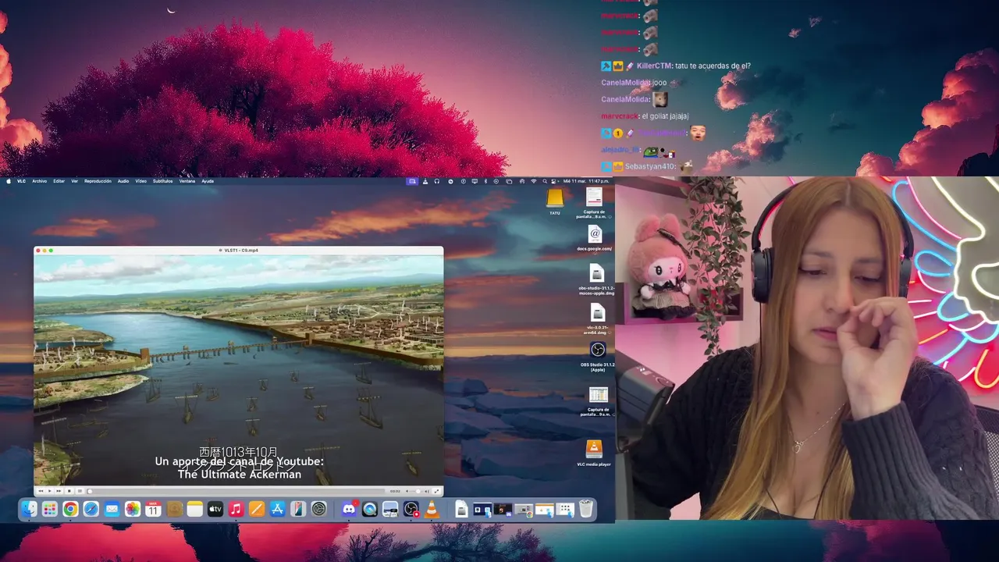Open Calendar showing 11 in Dock
Viewport: 999px width, 562px height.
click(153, 509)
